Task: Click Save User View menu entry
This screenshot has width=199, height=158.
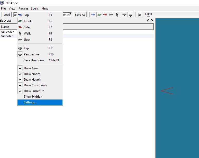Action: pyautogui.click(x=40, y=60)
